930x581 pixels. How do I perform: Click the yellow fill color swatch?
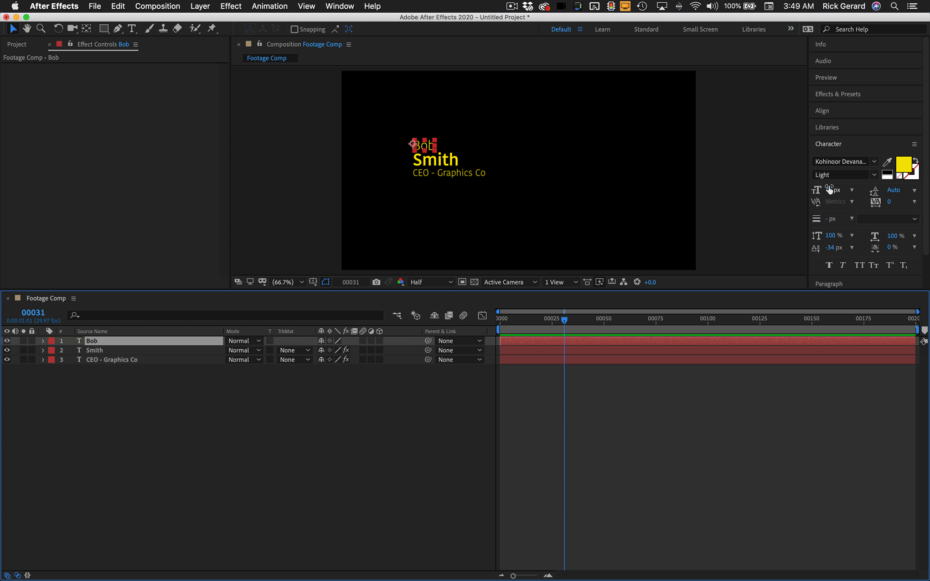(903, 164)
